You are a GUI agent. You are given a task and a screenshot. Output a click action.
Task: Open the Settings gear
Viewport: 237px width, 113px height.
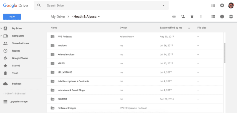(231, 17)
